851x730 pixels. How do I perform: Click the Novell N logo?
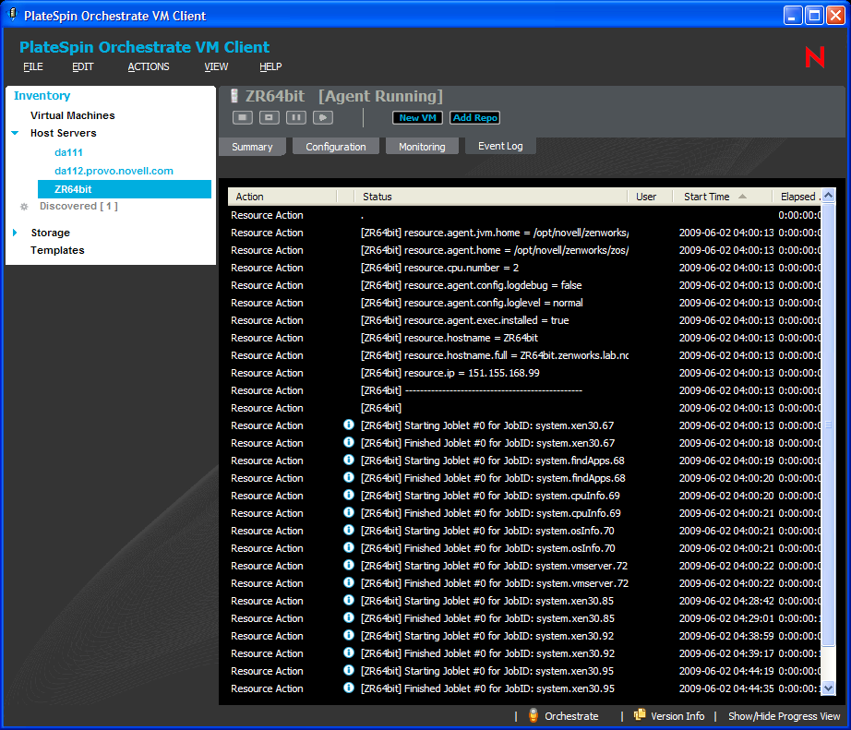click(815, 57)
